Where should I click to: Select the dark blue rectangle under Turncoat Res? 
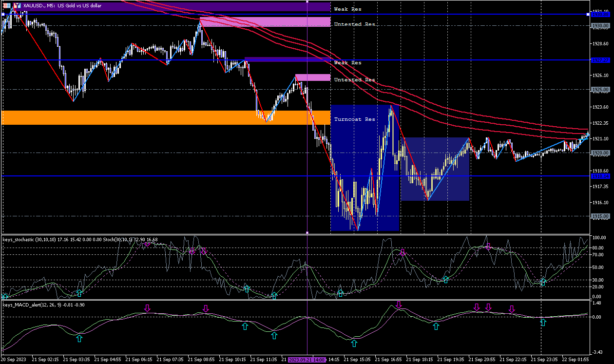[x=365, y=168]
